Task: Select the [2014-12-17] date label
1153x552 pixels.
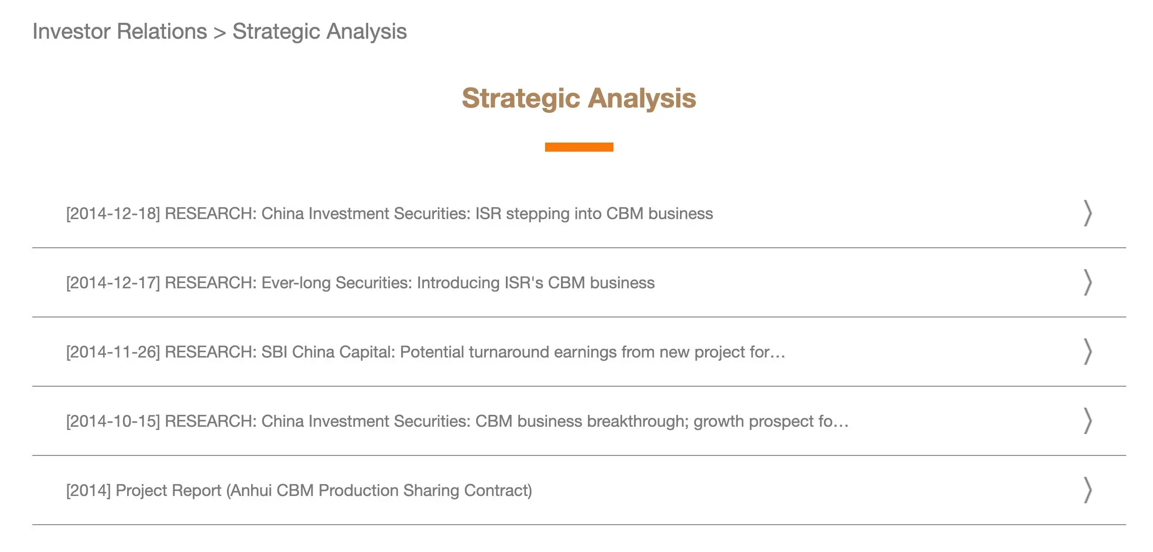Action: [113, 283]
